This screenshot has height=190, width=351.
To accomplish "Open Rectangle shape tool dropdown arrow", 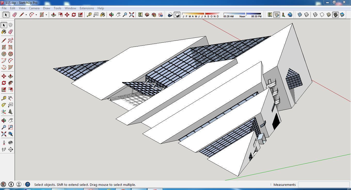I will coord(46,15).
